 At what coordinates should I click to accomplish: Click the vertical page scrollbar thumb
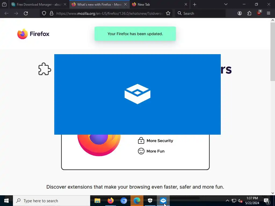click(273, 52)
